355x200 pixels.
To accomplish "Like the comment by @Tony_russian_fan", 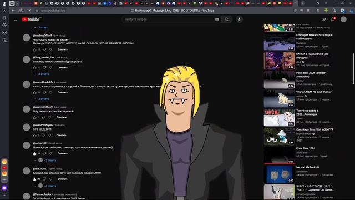I will pos(34,68).
